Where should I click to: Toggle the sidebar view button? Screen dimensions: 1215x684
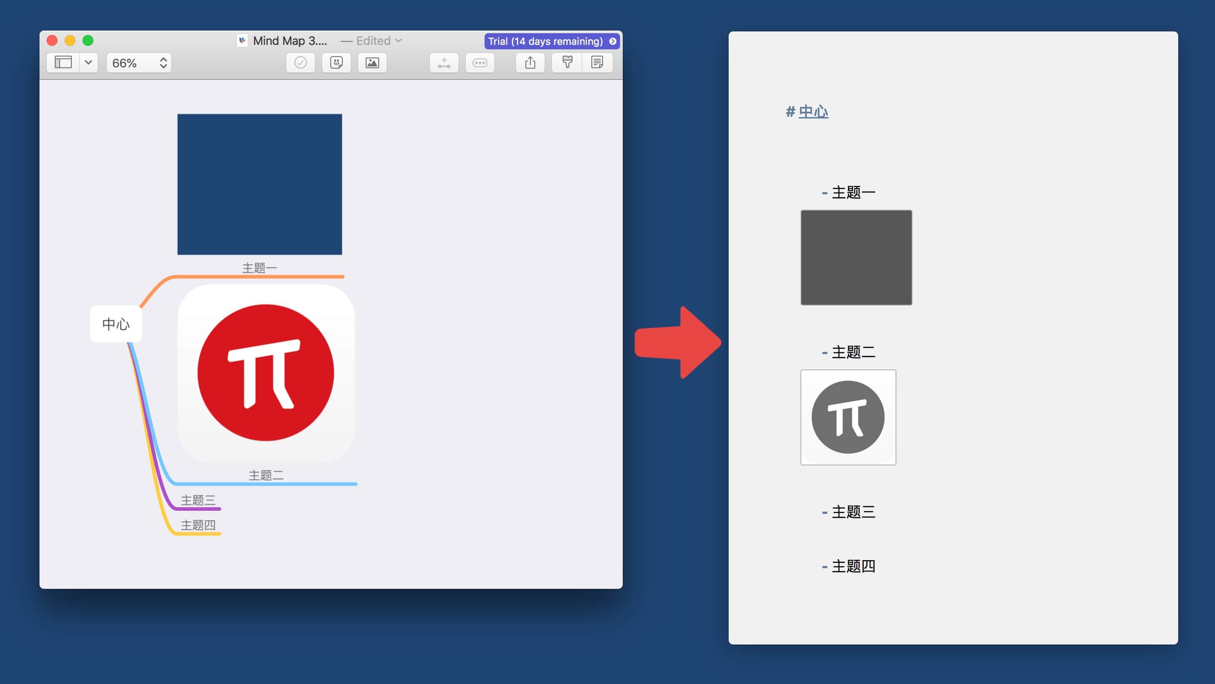(63, 63)
